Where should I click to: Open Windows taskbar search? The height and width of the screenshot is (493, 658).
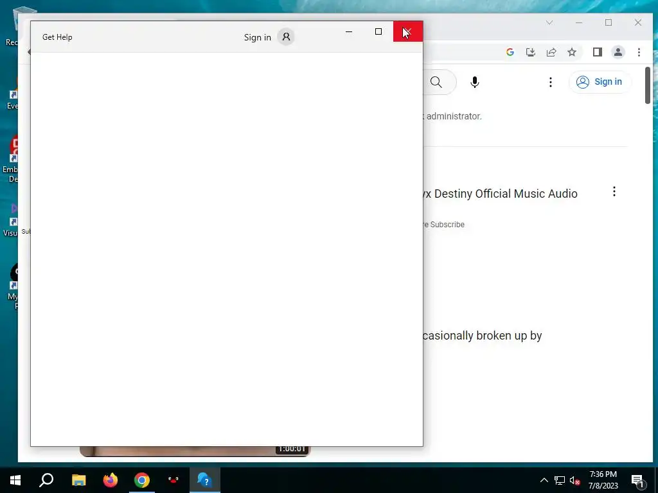click(x=46, y=480)
